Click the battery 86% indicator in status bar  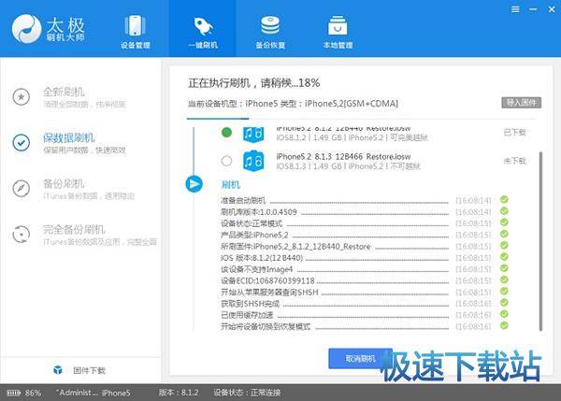26,393
